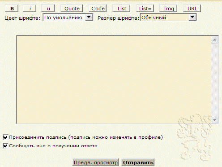The height and width of the screenshot is (167, 222).
Task: Click the text area scroll up arrow
Action: tap(215, 40)
